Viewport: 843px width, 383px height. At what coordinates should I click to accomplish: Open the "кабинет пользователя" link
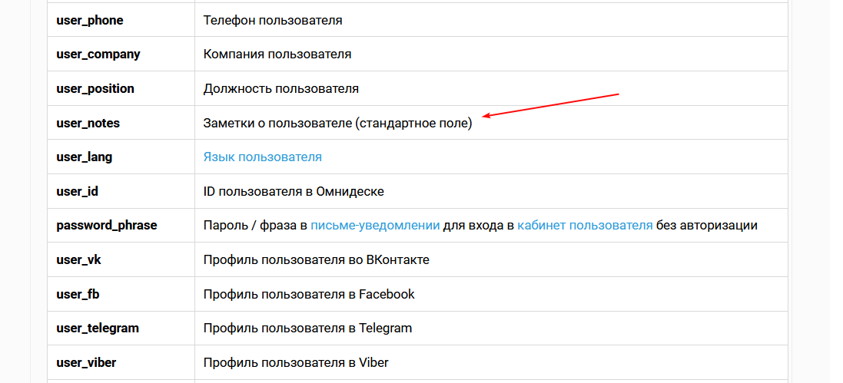click(585, 226)
